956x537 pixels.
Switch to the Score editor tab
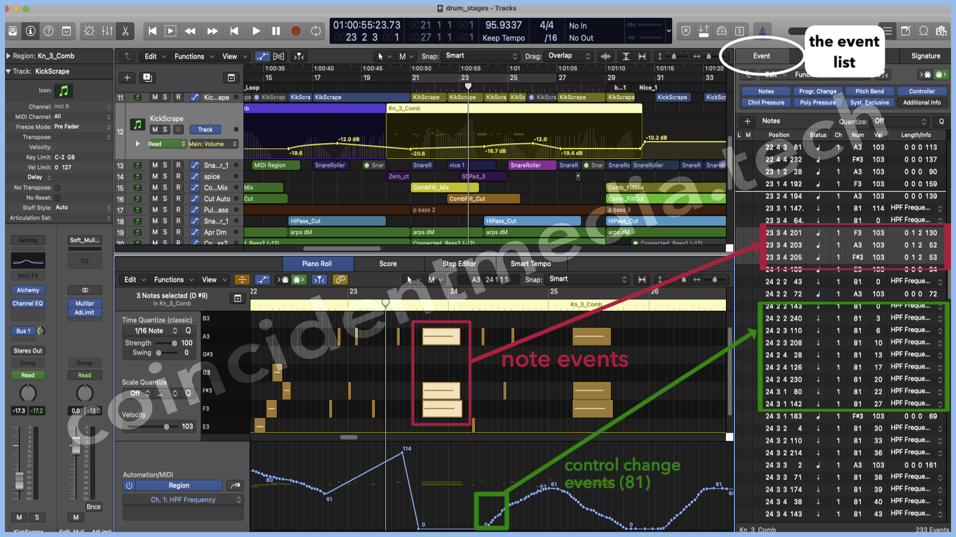coord(388,264)
